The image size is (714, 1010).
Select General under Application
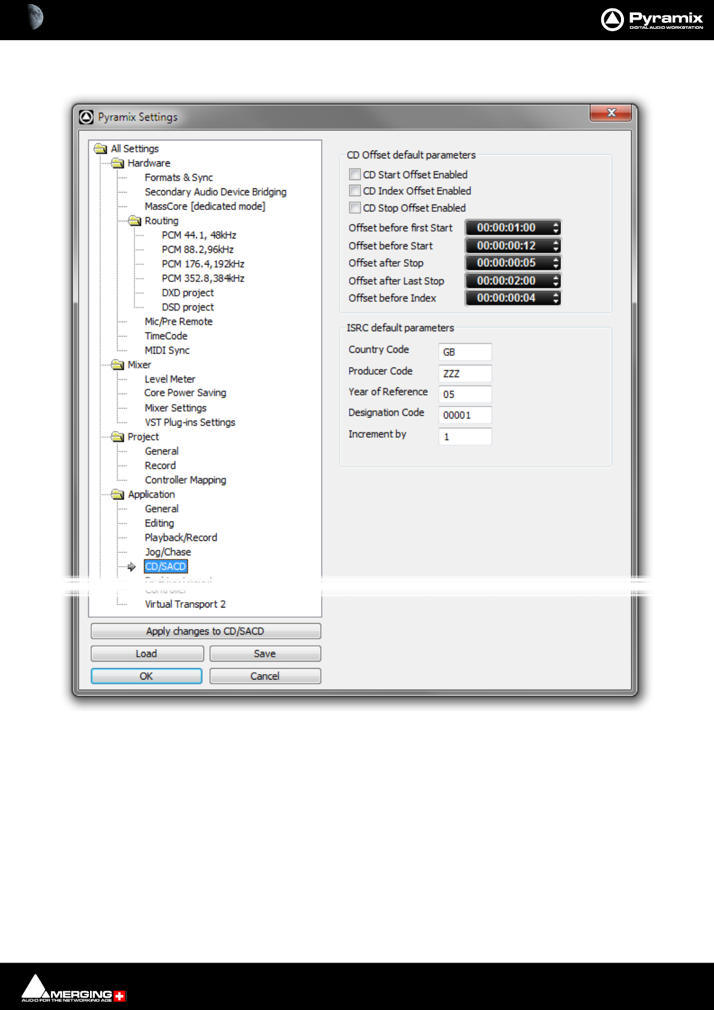[x=161, y=509]
